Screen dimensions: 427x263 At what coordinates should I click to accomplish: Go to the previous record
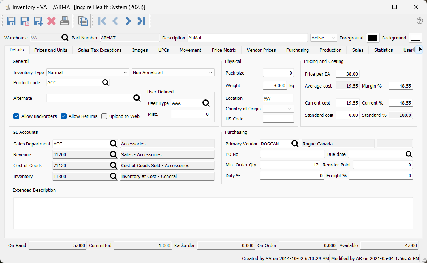point(115,21)
